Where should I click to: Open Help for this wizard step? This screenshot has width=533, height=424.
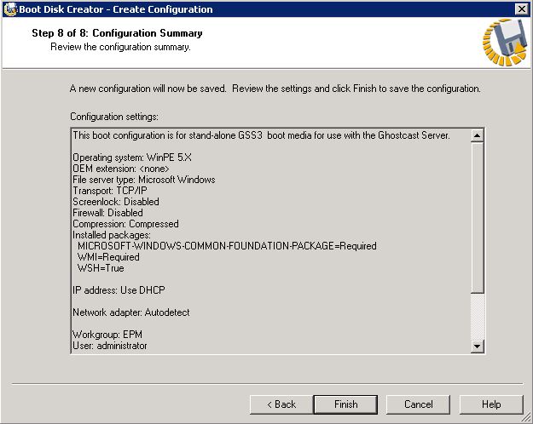491,404
